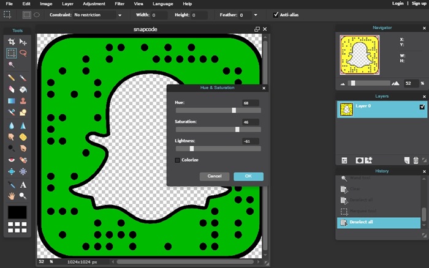Open the Layer menu
This screenshot has width=429, height=268.
(67, 4)
